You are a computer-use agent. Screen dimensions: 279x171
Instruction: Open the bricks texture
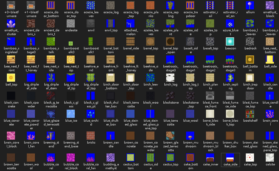tap(91, 136)
